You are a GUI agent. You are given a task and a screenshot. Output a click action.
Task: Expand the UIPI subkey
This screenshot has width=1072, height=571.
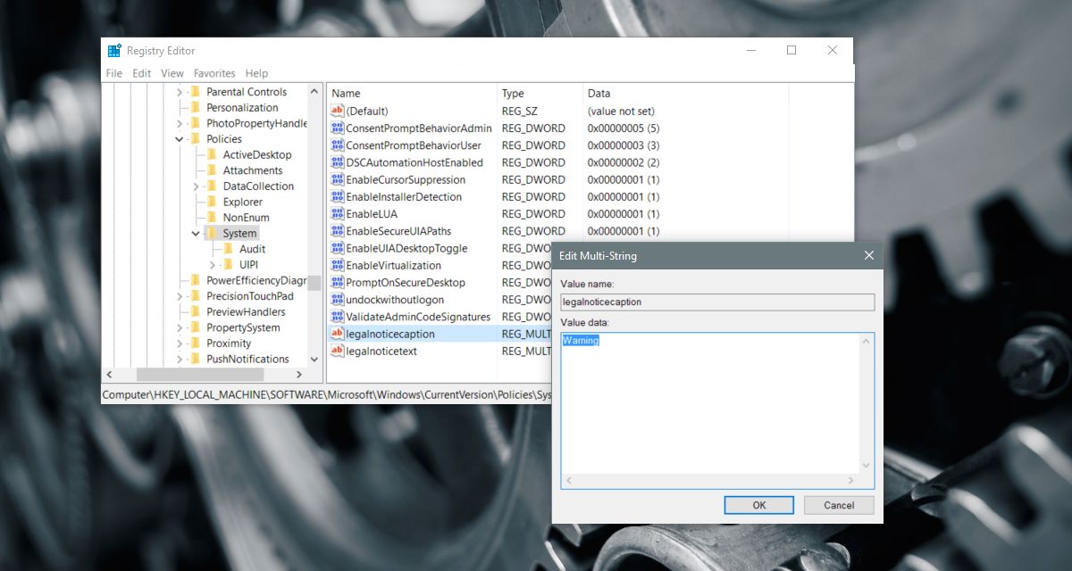coord(212,265)
